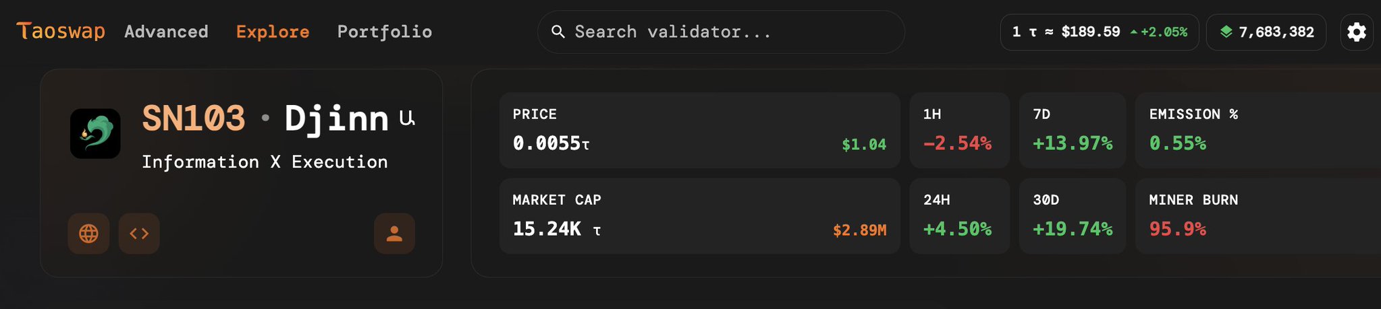
Task: Click the MINER BURN 95.9% card
Action: point(1255,215)
